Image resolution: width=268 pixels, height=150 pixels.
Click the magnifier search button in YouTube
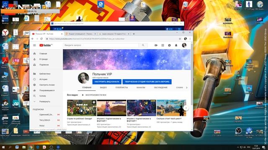pyautogui.click(x=143, y=45)
